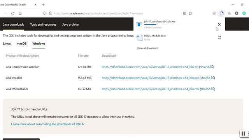Click the x64 Compressed Archive row label
The height and width of the screenshot is (140, 249).
tap(23, 67)
